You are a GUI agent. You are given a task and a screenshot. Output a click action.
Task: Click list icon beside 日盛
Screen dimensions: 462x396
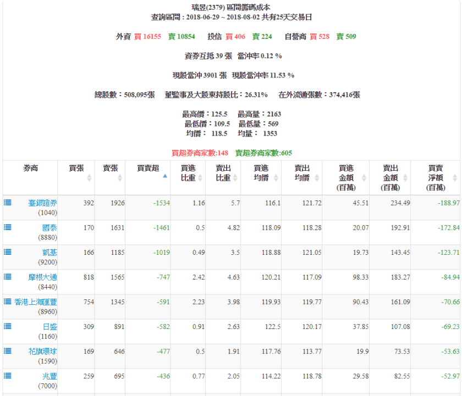8,326
